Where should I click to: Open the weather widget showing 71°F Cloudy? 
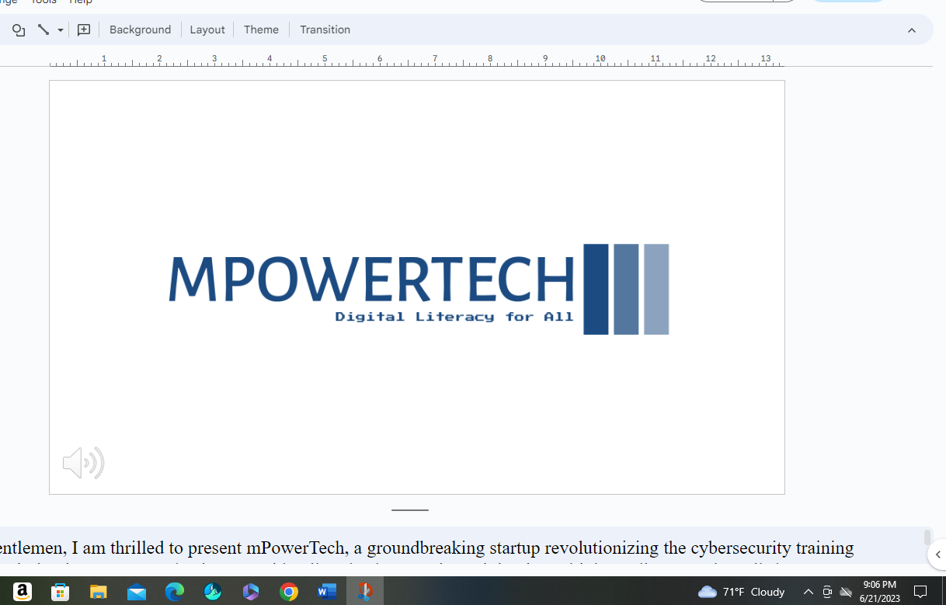[741, 592]
